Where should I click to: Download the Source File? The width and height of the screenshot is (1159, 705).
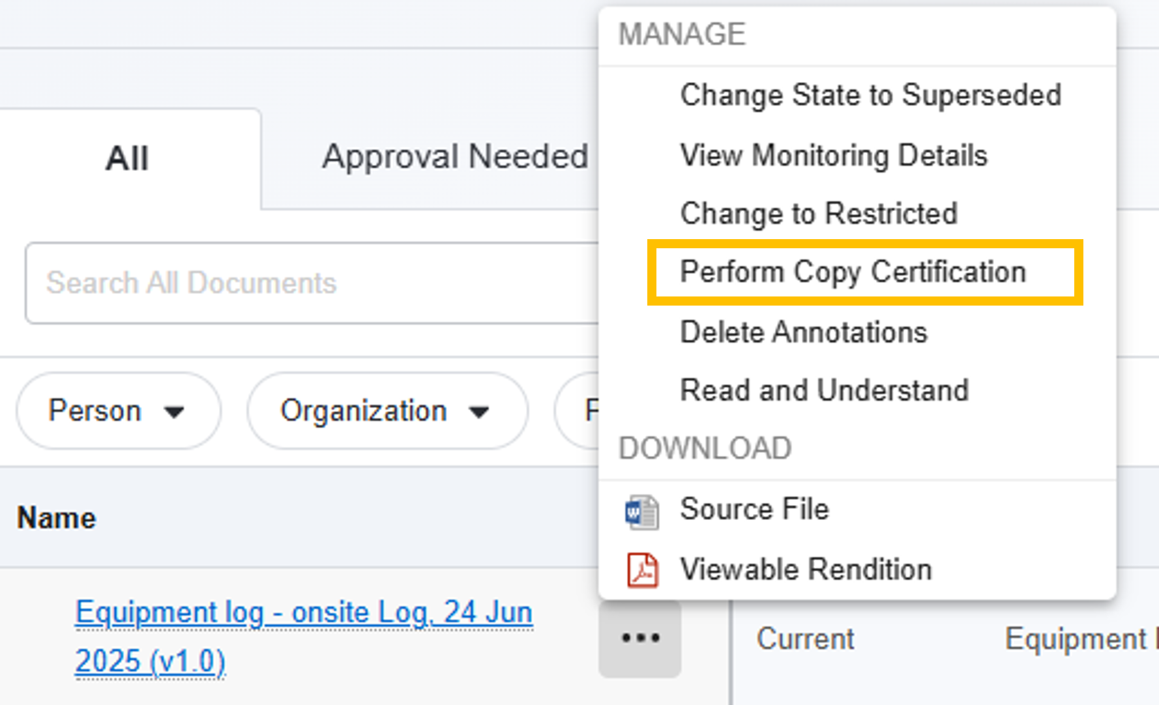(754, 509)
